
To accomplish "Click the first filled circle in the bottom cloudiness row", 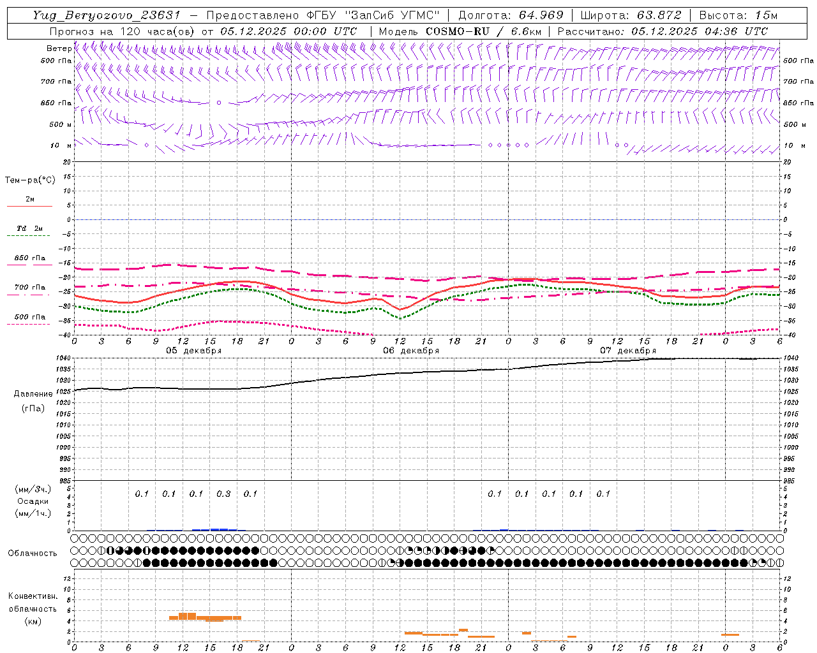I will point(147,563).
